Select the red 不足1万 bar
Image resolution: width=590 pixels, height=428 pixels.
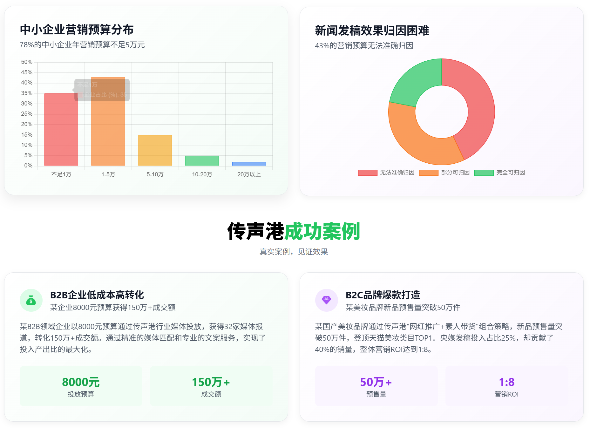61,133
